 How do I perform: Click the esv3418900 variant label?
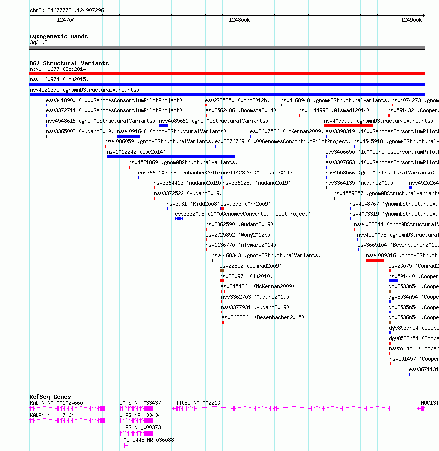(114, 100)
